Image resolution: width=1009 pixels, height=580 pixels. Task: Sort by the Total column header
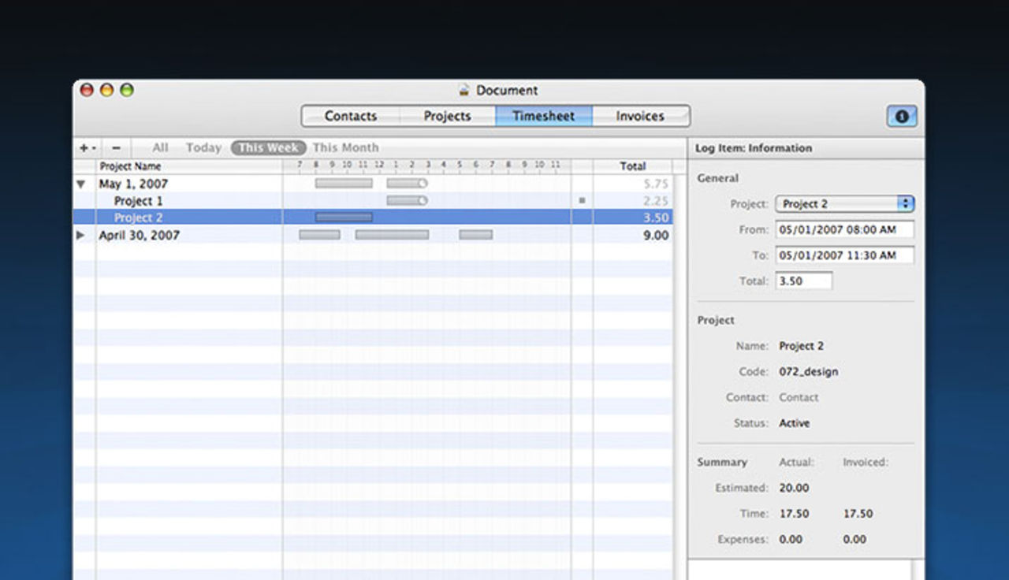pos(632,166)
